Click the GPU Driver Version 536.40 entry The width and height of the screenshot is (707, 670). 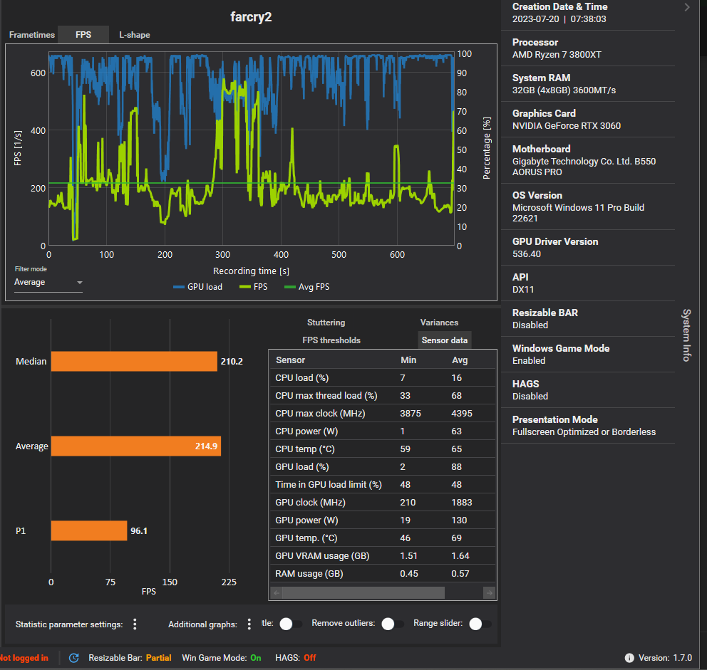[587, 248]
